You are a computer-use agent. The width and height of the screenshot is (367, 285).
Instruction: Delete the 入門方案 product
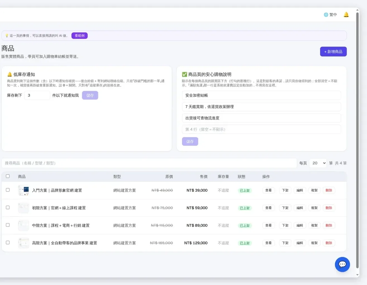tap(329, 190)
